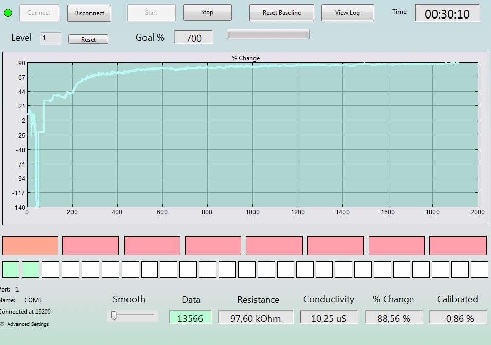This screenshot has width=491, height=345.
Task: Click the Disconnect button
Action: point(89,13)
